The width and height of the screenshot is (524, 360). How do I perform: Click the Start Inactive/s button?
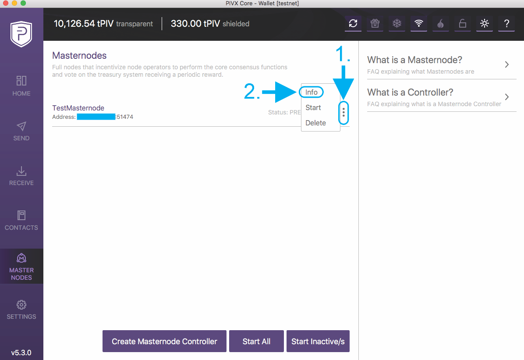(x=318, y=341)
